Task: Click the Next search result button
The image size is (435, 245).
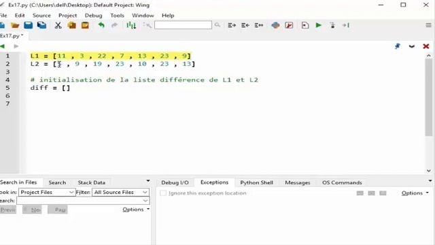Action: (x=32, y=210)
